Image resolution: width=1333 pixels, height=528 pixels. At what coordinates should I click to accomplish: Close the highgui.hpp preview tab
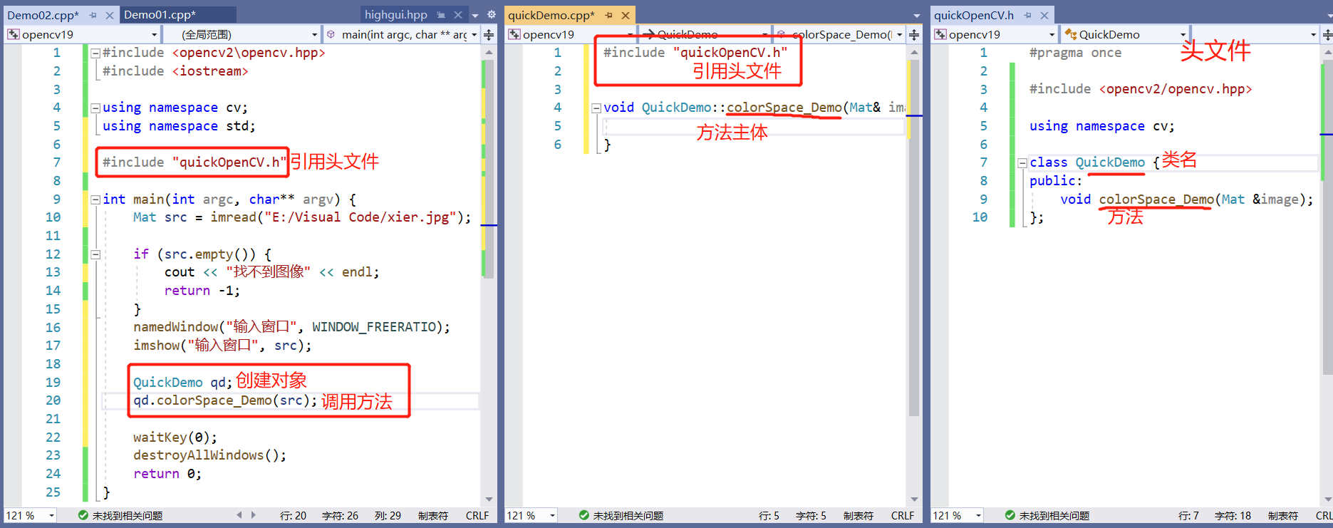(458, 15)
